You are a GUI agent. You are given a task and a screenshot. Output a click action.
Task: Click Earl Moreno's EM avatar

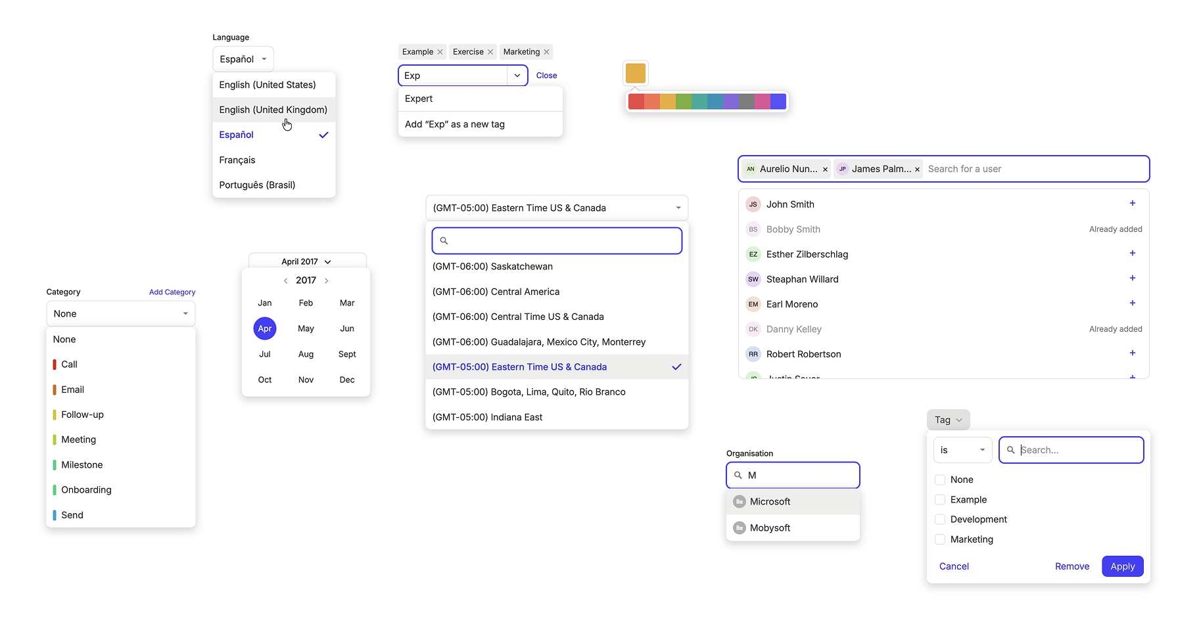pos(753,304)
